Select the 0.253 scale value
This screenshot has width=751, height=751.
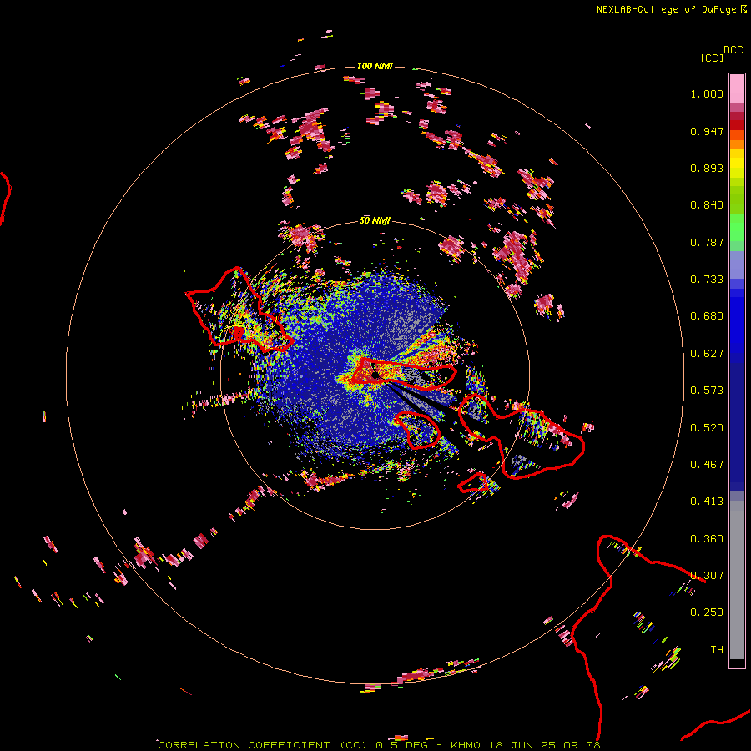point(707,612)
